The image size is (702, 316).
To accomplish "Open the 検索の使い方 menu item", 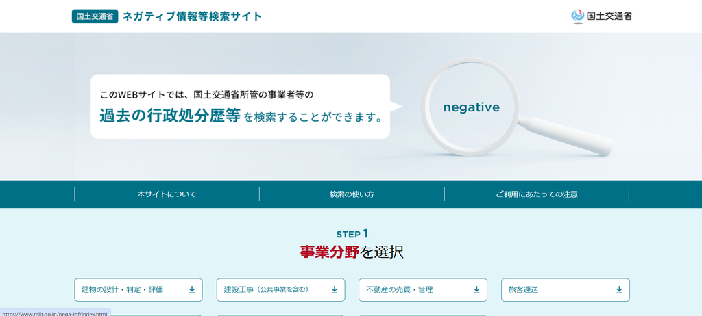I will [352, 194].
